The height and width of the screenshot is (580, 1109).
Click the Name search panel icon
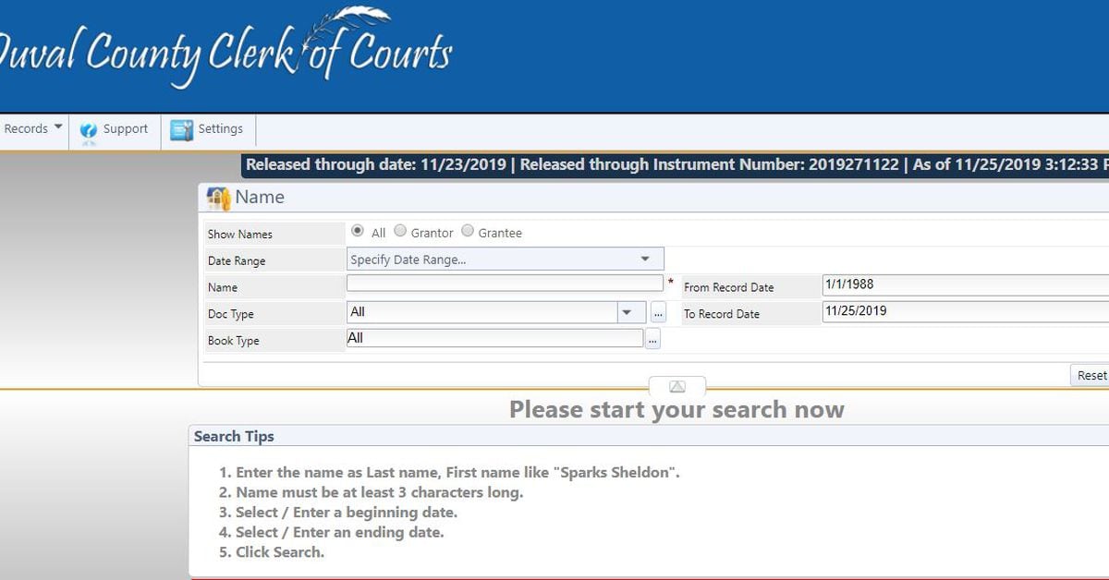pyautogui.click(x=218, y=198)
